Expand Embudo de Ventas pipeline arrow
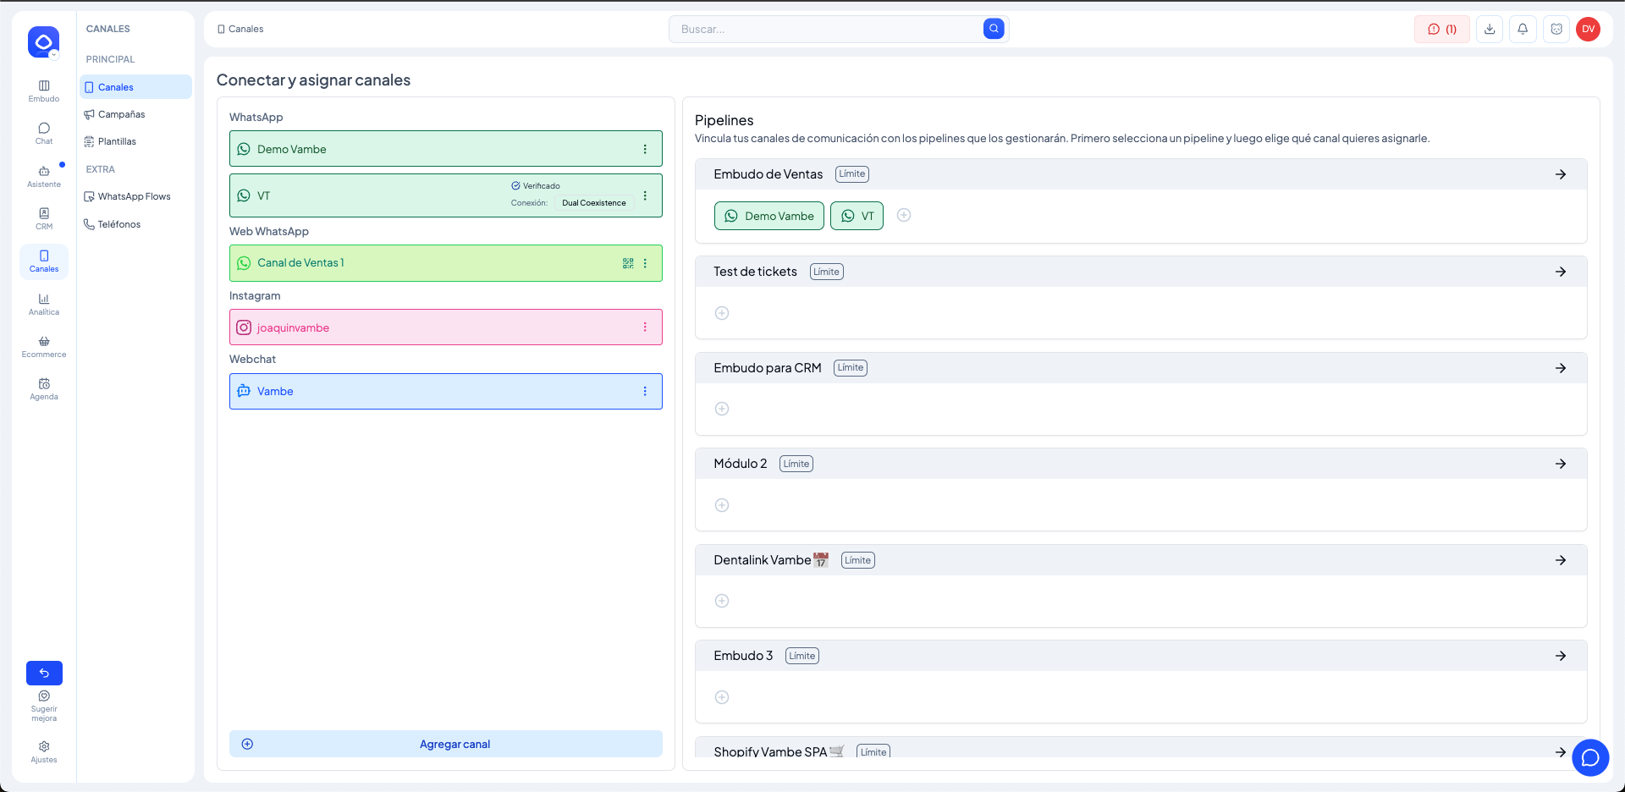Viewport: 1625px width, 792px height. click(1561, 174)
